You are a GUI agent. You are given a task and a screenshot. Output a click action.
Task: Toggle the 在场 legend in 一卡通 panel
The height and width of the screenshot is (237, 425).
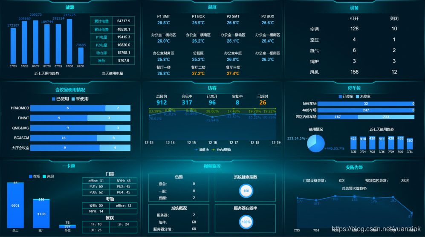(35, 176)
